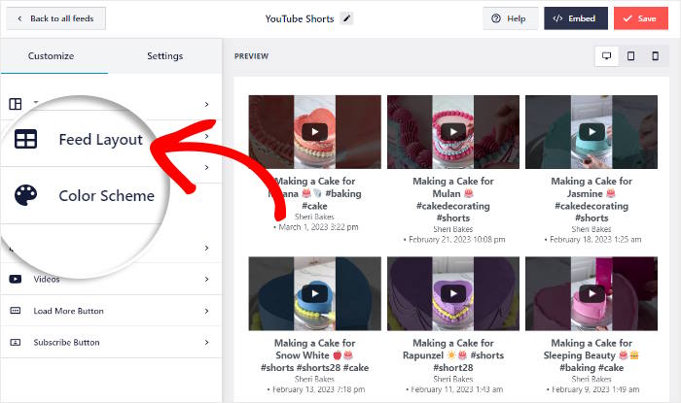Play the Rapunzel cake video
The image size is (681, 403).
coord(453,294)
